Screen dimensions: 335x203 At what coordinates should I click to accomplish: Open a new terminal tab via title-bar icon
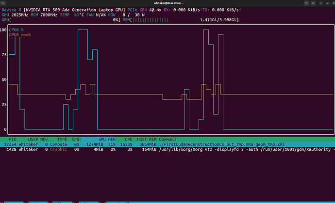coord(3,3)
